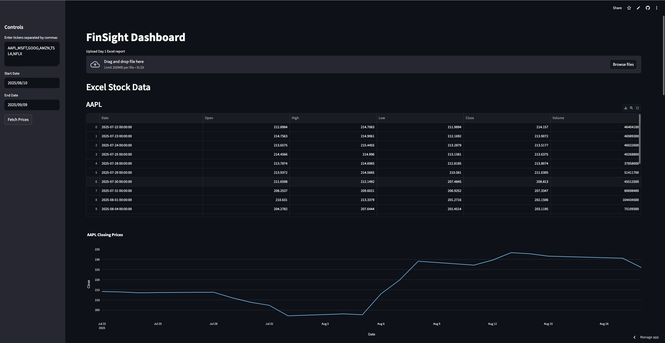Star this app with the favorite icon
The width and height of the screenshot is (665, 343).
[x=629, y=8]
